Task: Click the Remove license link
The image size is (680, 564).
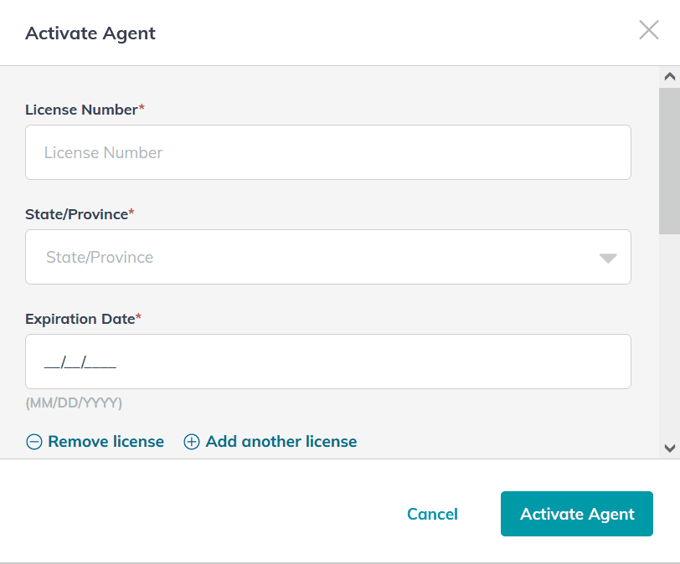Action: pos(106,441)
